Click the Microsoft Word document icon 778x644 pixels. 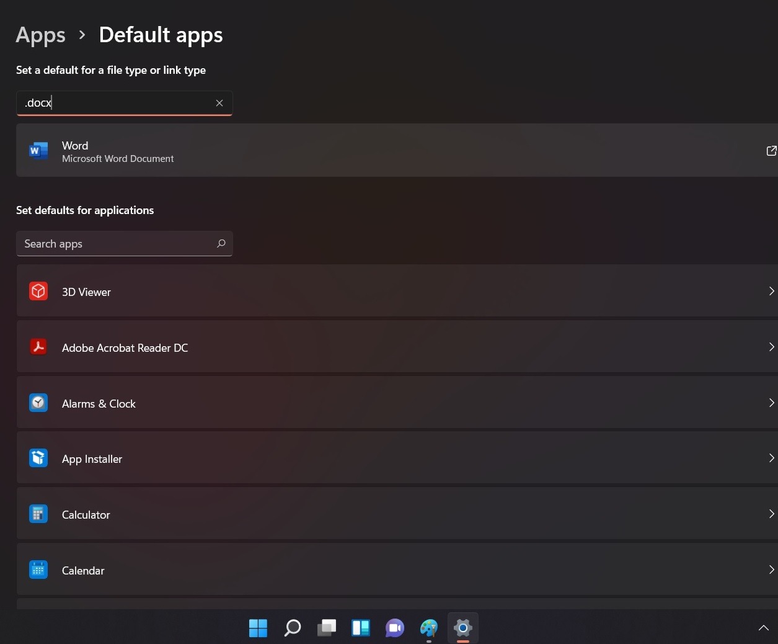38,150
